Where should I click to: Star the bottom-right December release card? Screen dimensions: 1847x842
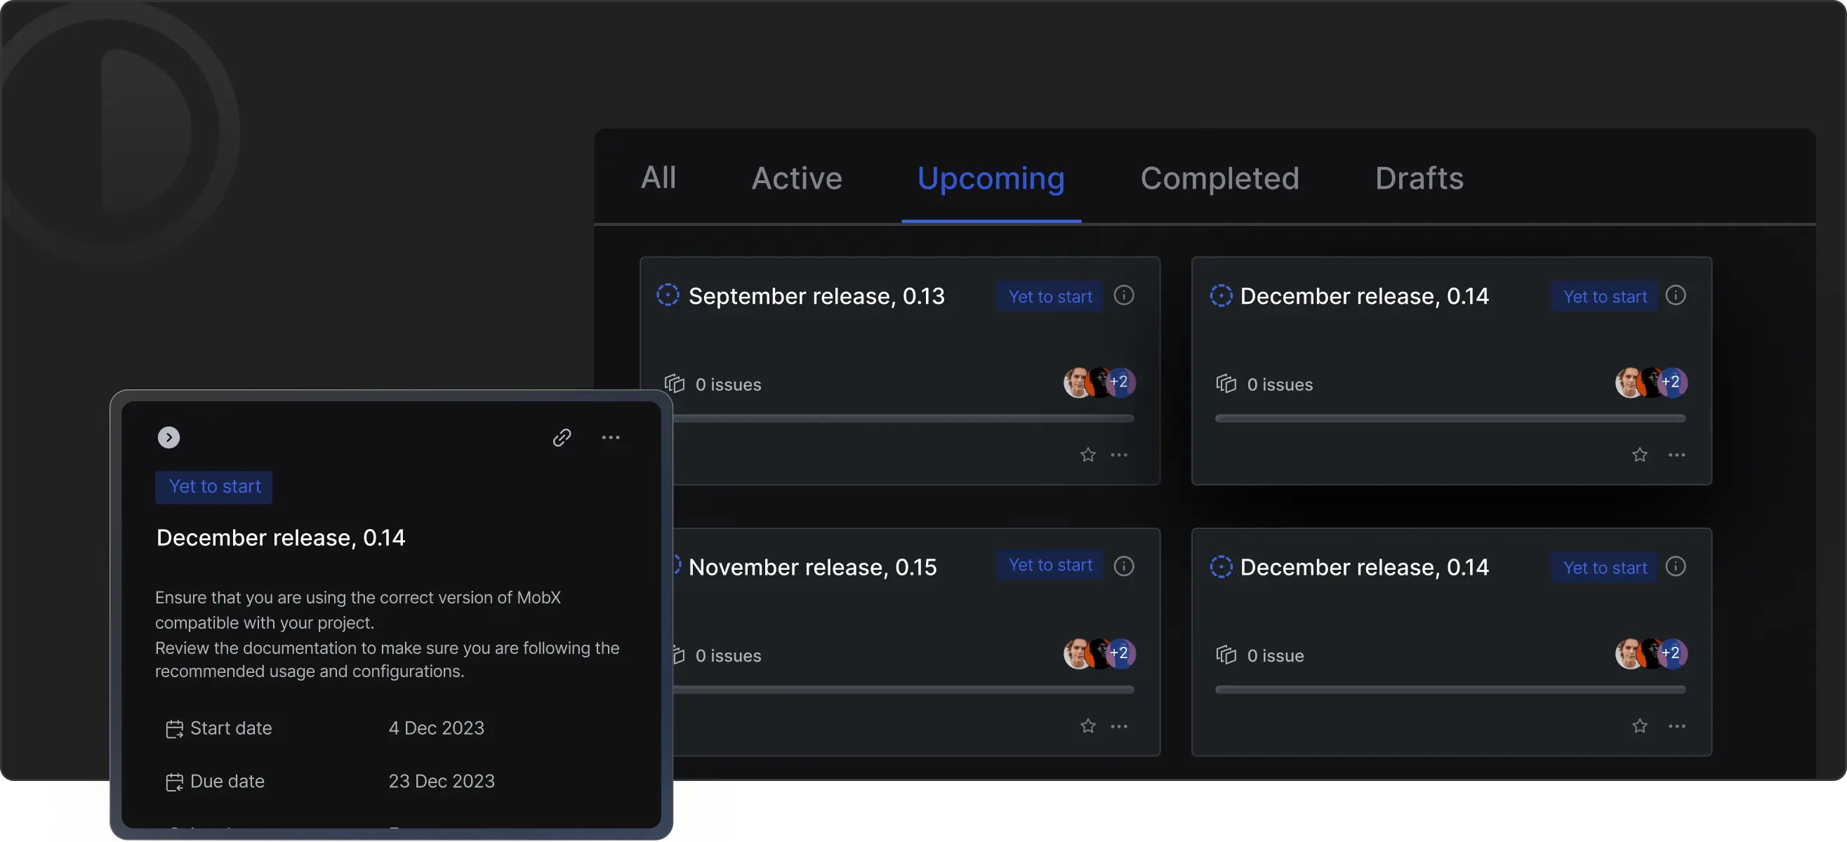1640,726
